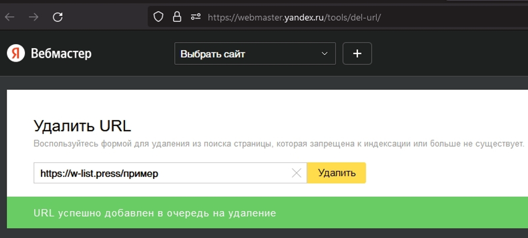Click the browser back arrow
The height and width of the screenshot is (238, 528).
(10, 17)
